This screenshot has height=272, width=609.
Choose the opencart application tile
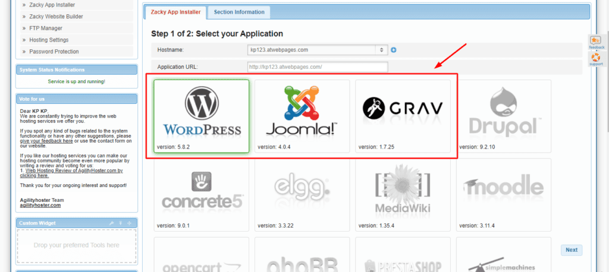coord(201,255)
